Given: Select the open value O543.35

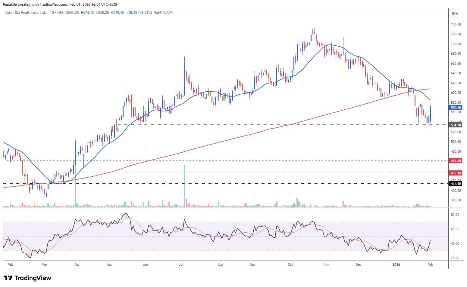Looking at the screenshot, I should click(72, 13).
